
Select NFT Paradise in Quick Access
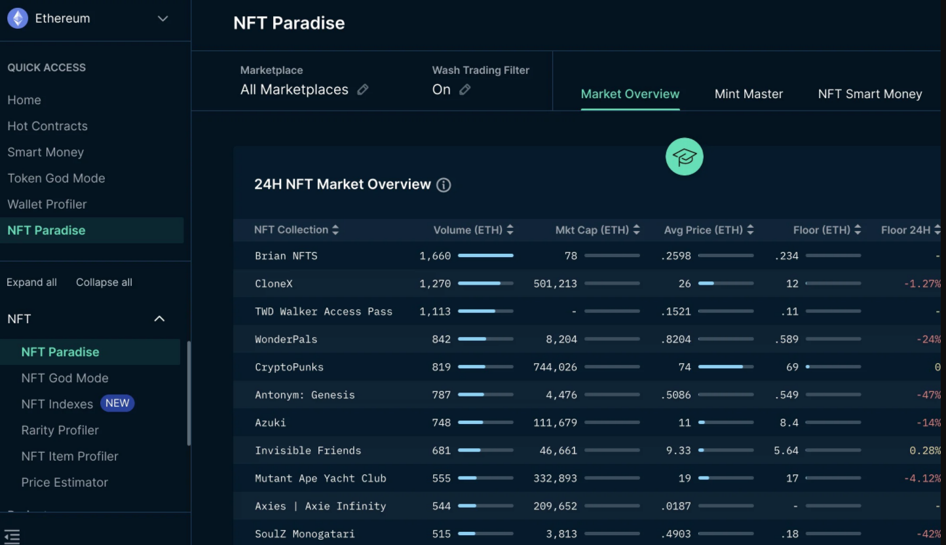coord(92,230)
